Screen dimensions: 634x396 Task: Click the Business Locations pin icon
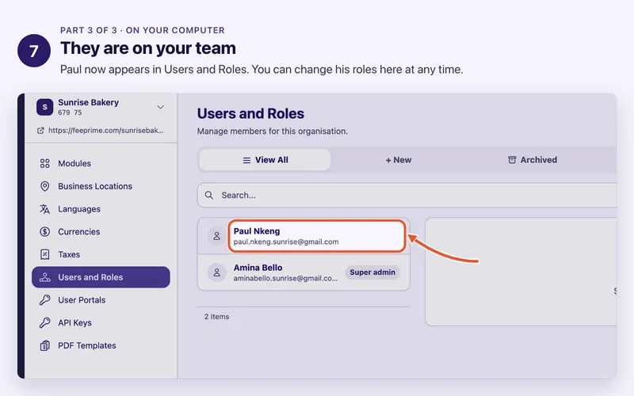point(45,186)
